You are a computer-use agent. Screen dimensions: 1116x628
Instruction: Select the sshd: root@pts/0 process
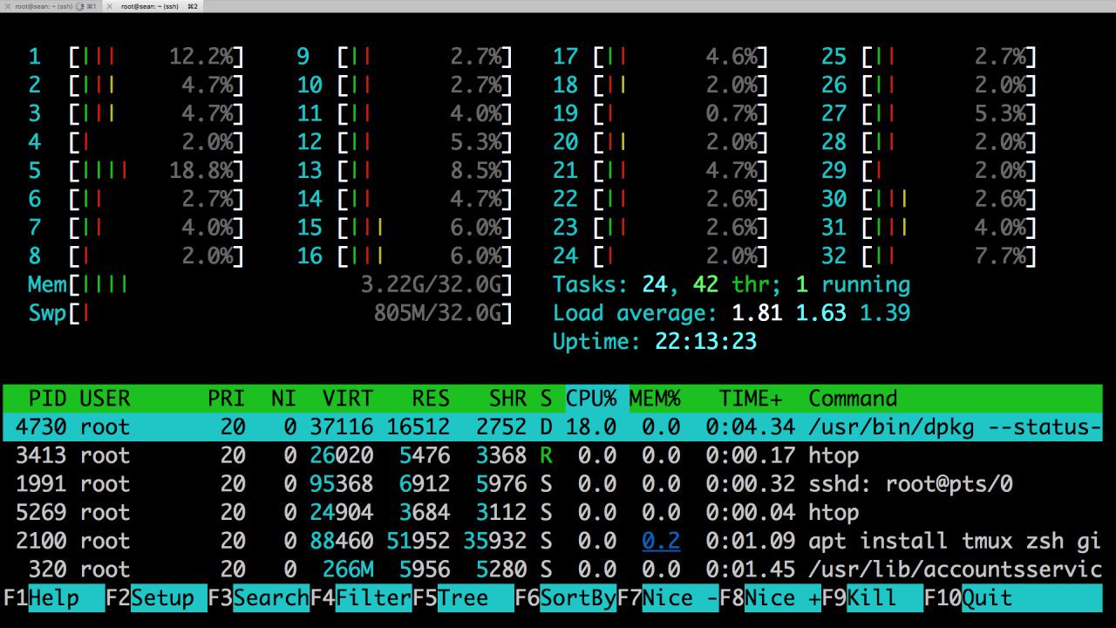553,484
